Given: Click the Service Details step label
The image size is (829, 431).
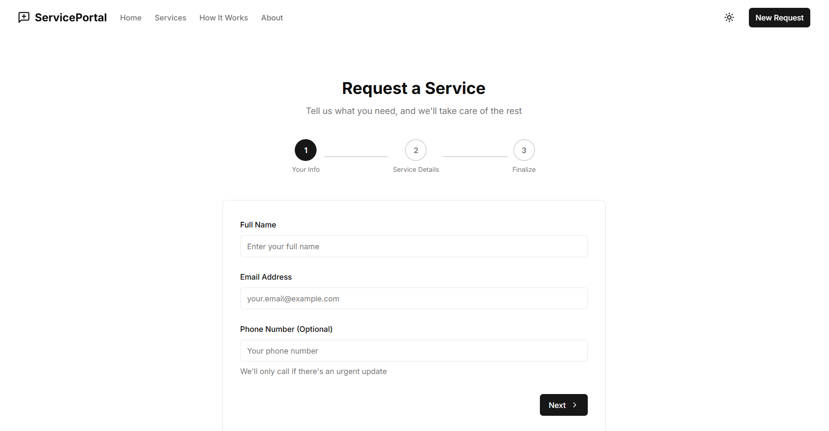Looking at the screenshot, I should coord(416,170).
